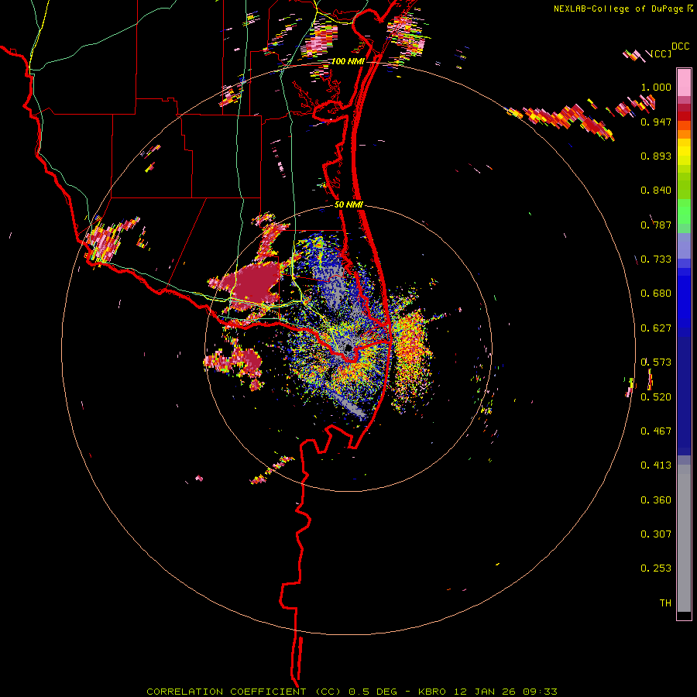The width and height of the screenshot is (697, 697).
Task: Click the DCC label above the color bar
Action: coord(680,46)
